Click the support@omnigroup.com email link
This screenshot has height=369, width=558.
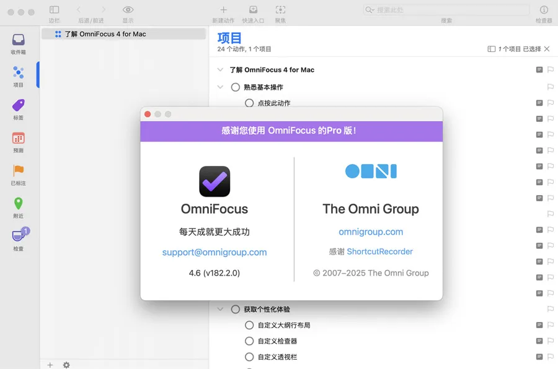pyautogui.click(x=215, y=252)
